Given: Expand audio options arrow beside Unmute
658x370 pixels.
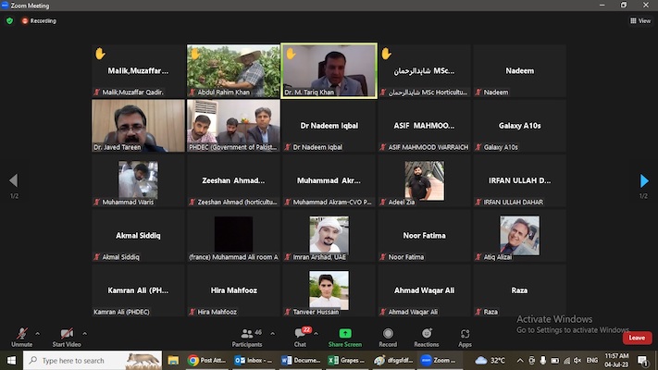Looking at the screenshot, I should (38, 332).
